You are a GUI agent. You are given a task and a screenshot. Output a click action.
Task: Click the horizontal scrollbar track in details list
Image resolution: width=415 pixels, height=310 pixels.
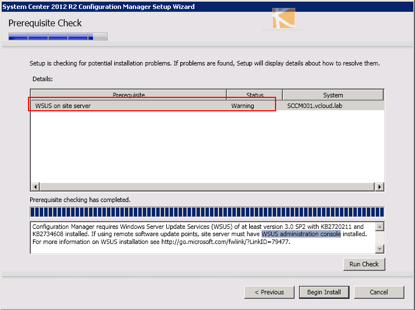[207, 187]
